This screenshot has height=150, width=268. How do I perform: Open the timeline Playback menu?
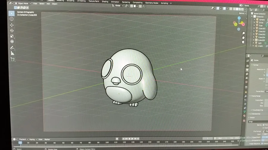(x=23, y=139)
